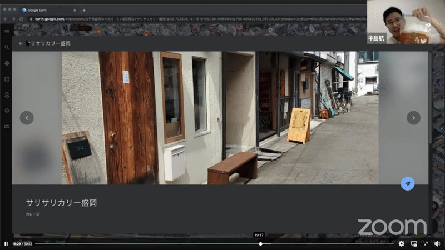
Task: Select the Measure ruler icon
Action: [x=7, y=127]
